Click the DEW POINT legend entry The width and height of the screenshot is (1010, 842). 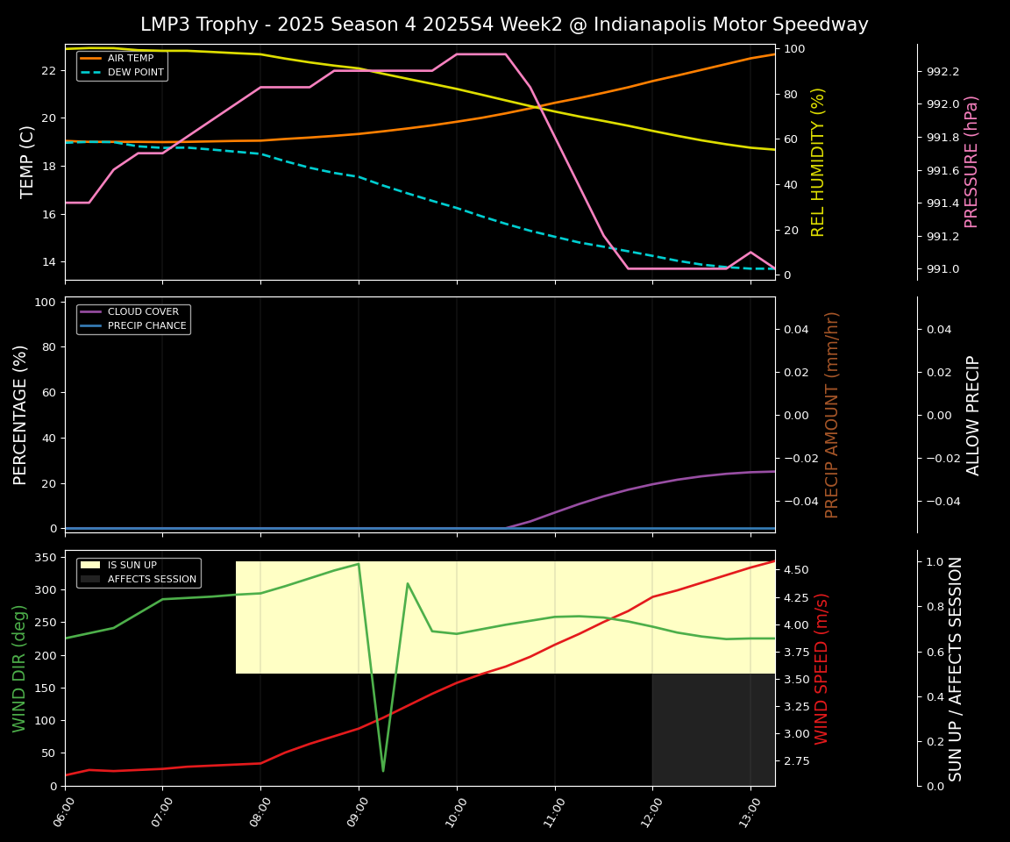coord(135,73)
